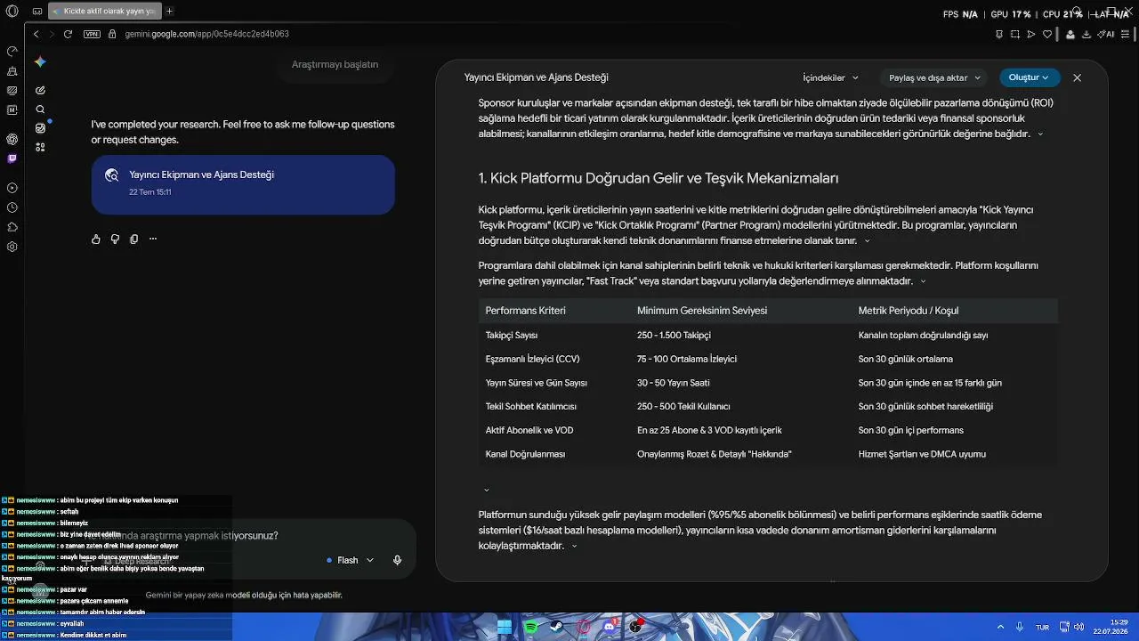Reload the Gemini page

click(x=68, y=34)
